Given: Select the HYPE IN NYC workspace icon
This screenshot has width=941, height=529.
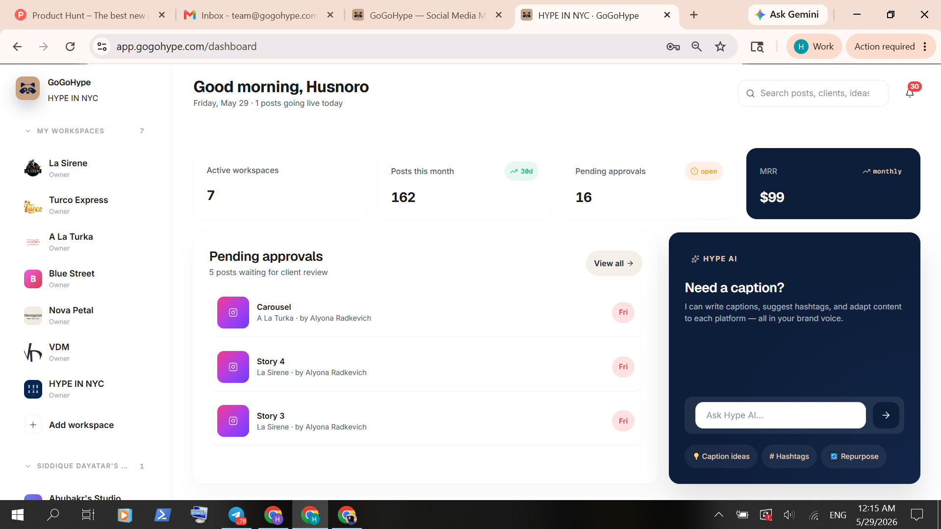Looking at the screenshot, I should (x=33, y=389).
